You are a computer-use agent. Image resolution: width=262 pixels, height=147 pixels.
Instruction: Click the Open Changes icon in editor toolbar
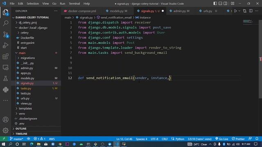[x=245, y=11]
